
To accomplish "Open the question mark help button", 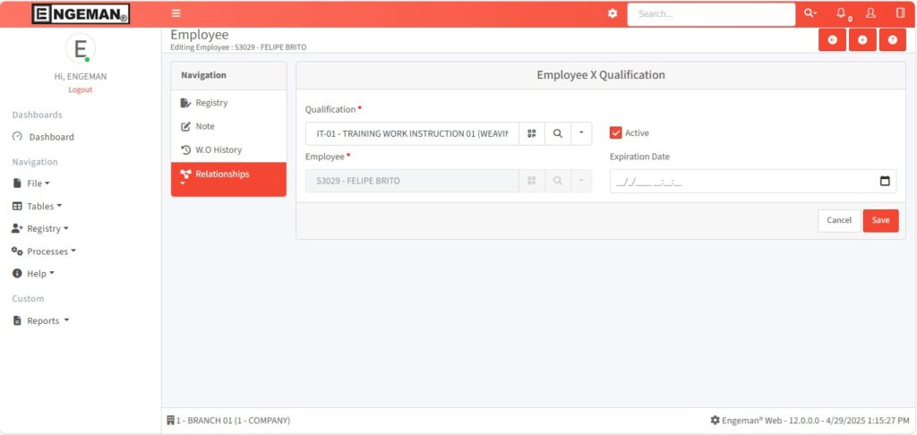I will pos(892,40).
